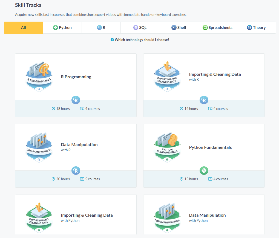The image size is (279, 238).
Task: Open the Python Fundamentals track title
Action: click(210, 147)
